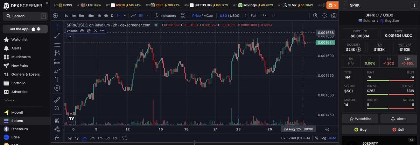This screenshot has width=420, height=145.
Task: Select the text annotation tool
Action: click(57, 79)
